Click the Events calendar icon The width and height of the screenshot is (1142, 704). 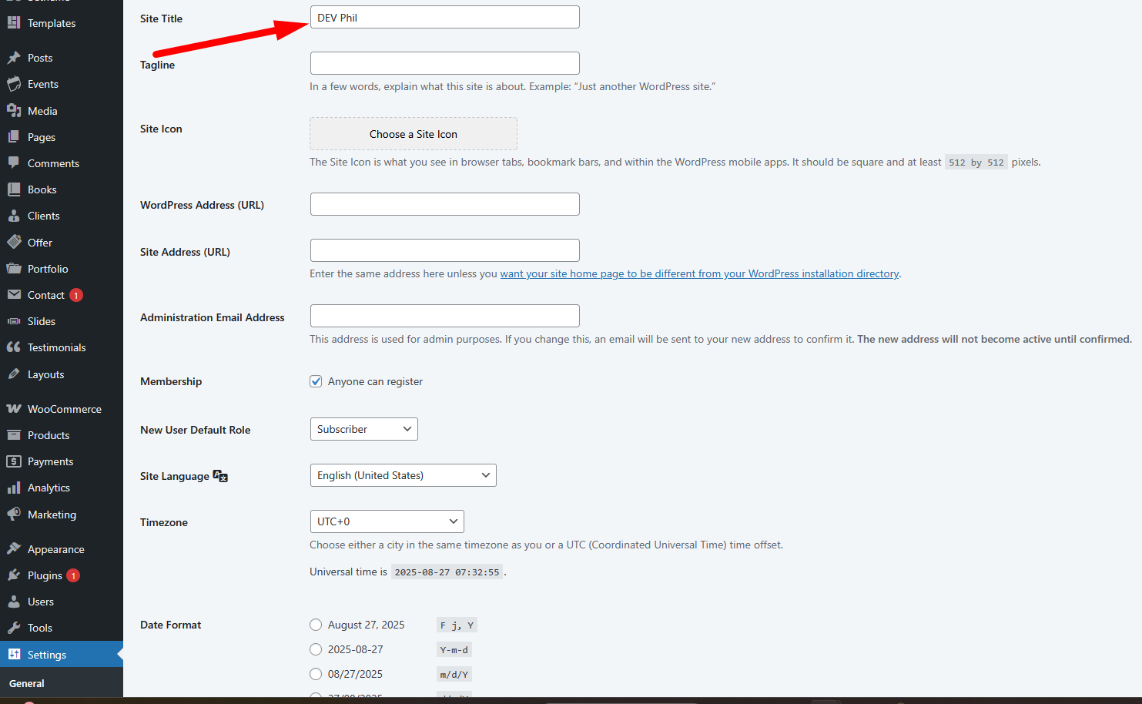14,84
